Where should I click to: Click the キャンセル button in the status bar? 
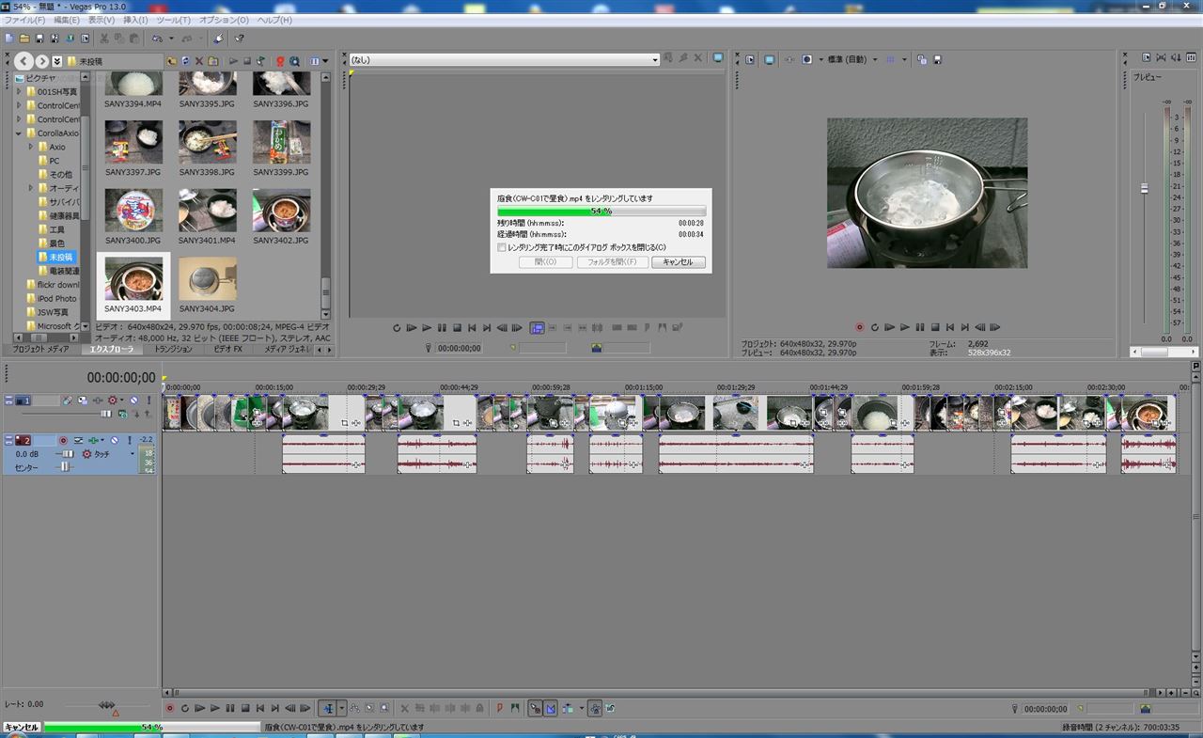21,727
